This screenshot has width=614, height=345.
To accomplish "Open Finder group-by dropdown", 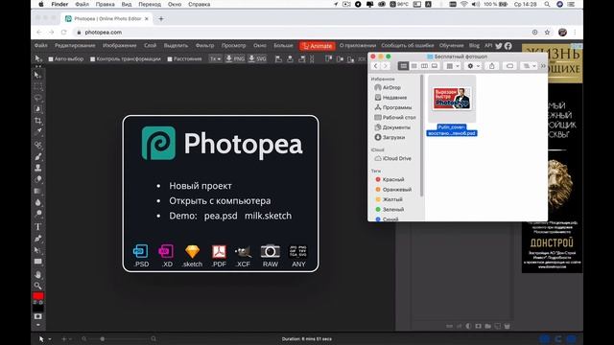I will tap(453, 66).
